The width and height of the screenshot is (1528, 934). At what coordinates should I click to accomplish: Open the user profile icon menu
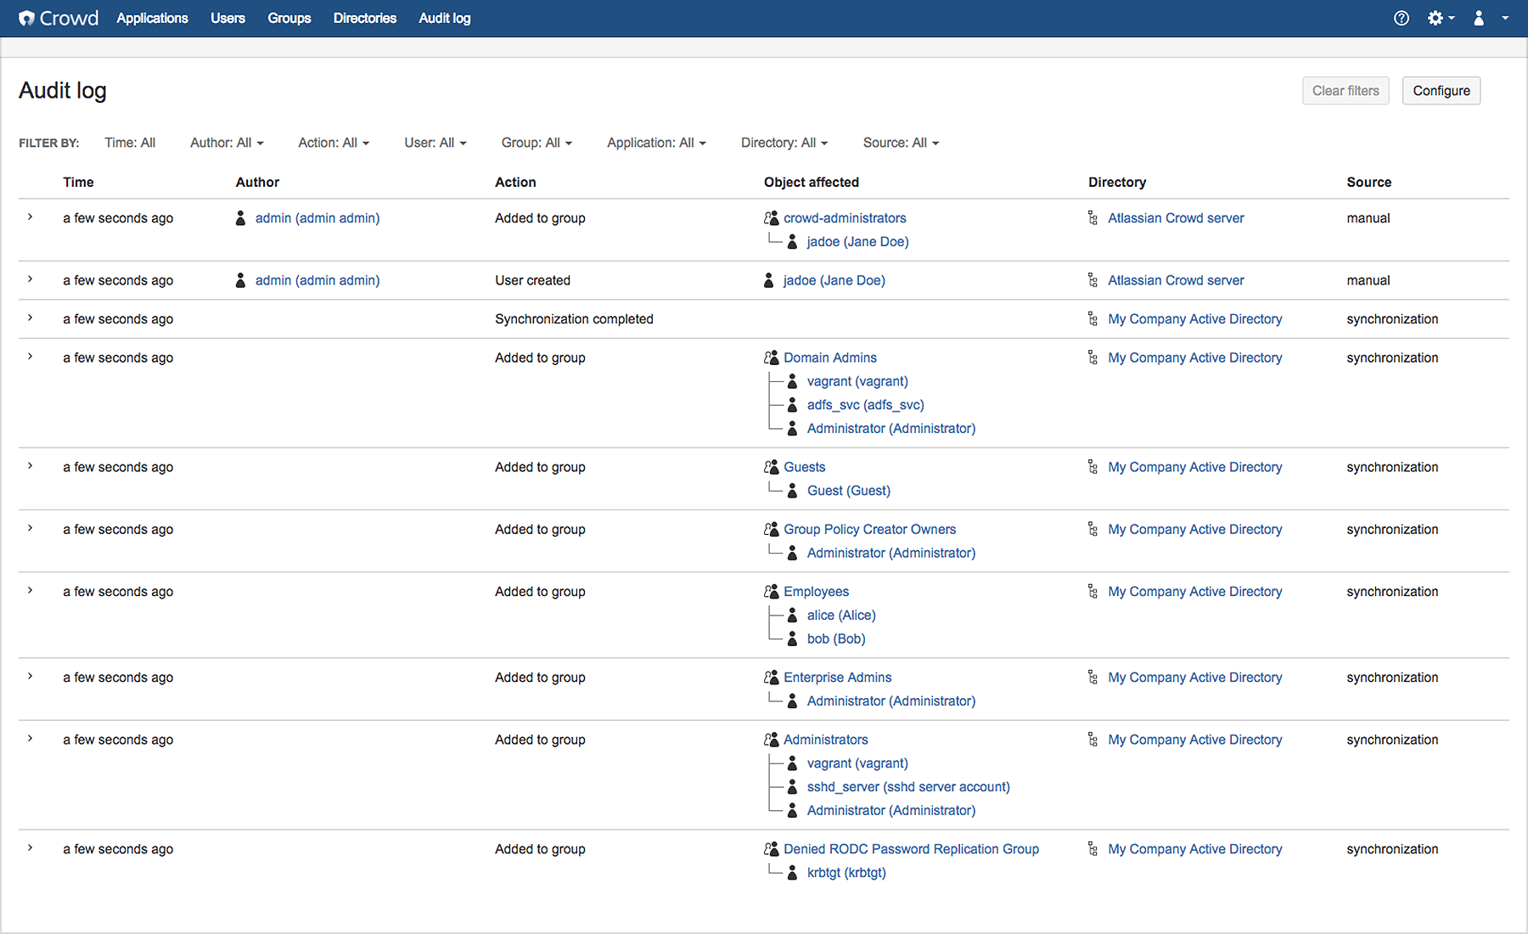coord(1480,18)
